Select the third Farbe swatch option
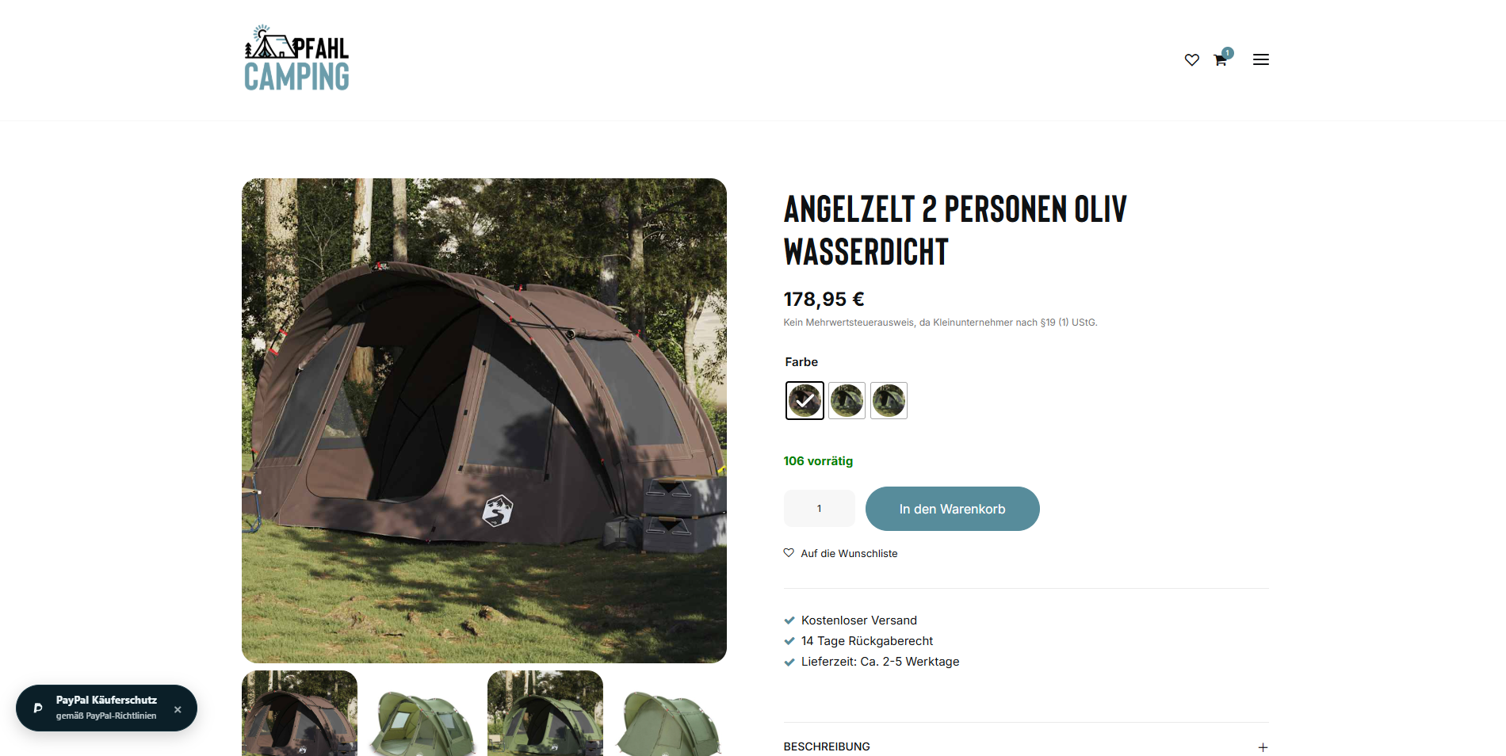The width and height of the screenshot is (1506, 756). click(x=889, y=400)
